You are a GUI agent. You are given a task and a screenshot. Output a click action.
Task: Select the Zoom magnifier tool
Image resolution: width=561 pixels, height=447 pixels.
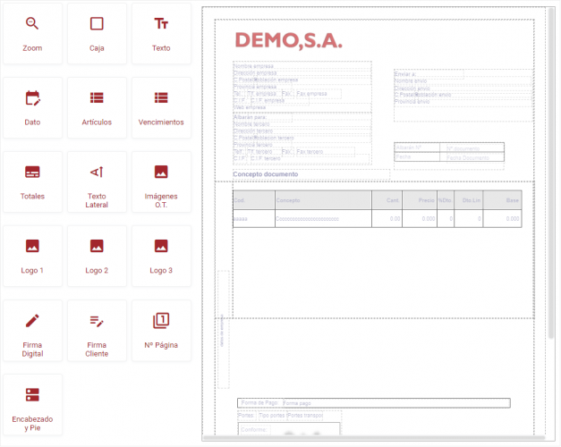coord(32,33)
